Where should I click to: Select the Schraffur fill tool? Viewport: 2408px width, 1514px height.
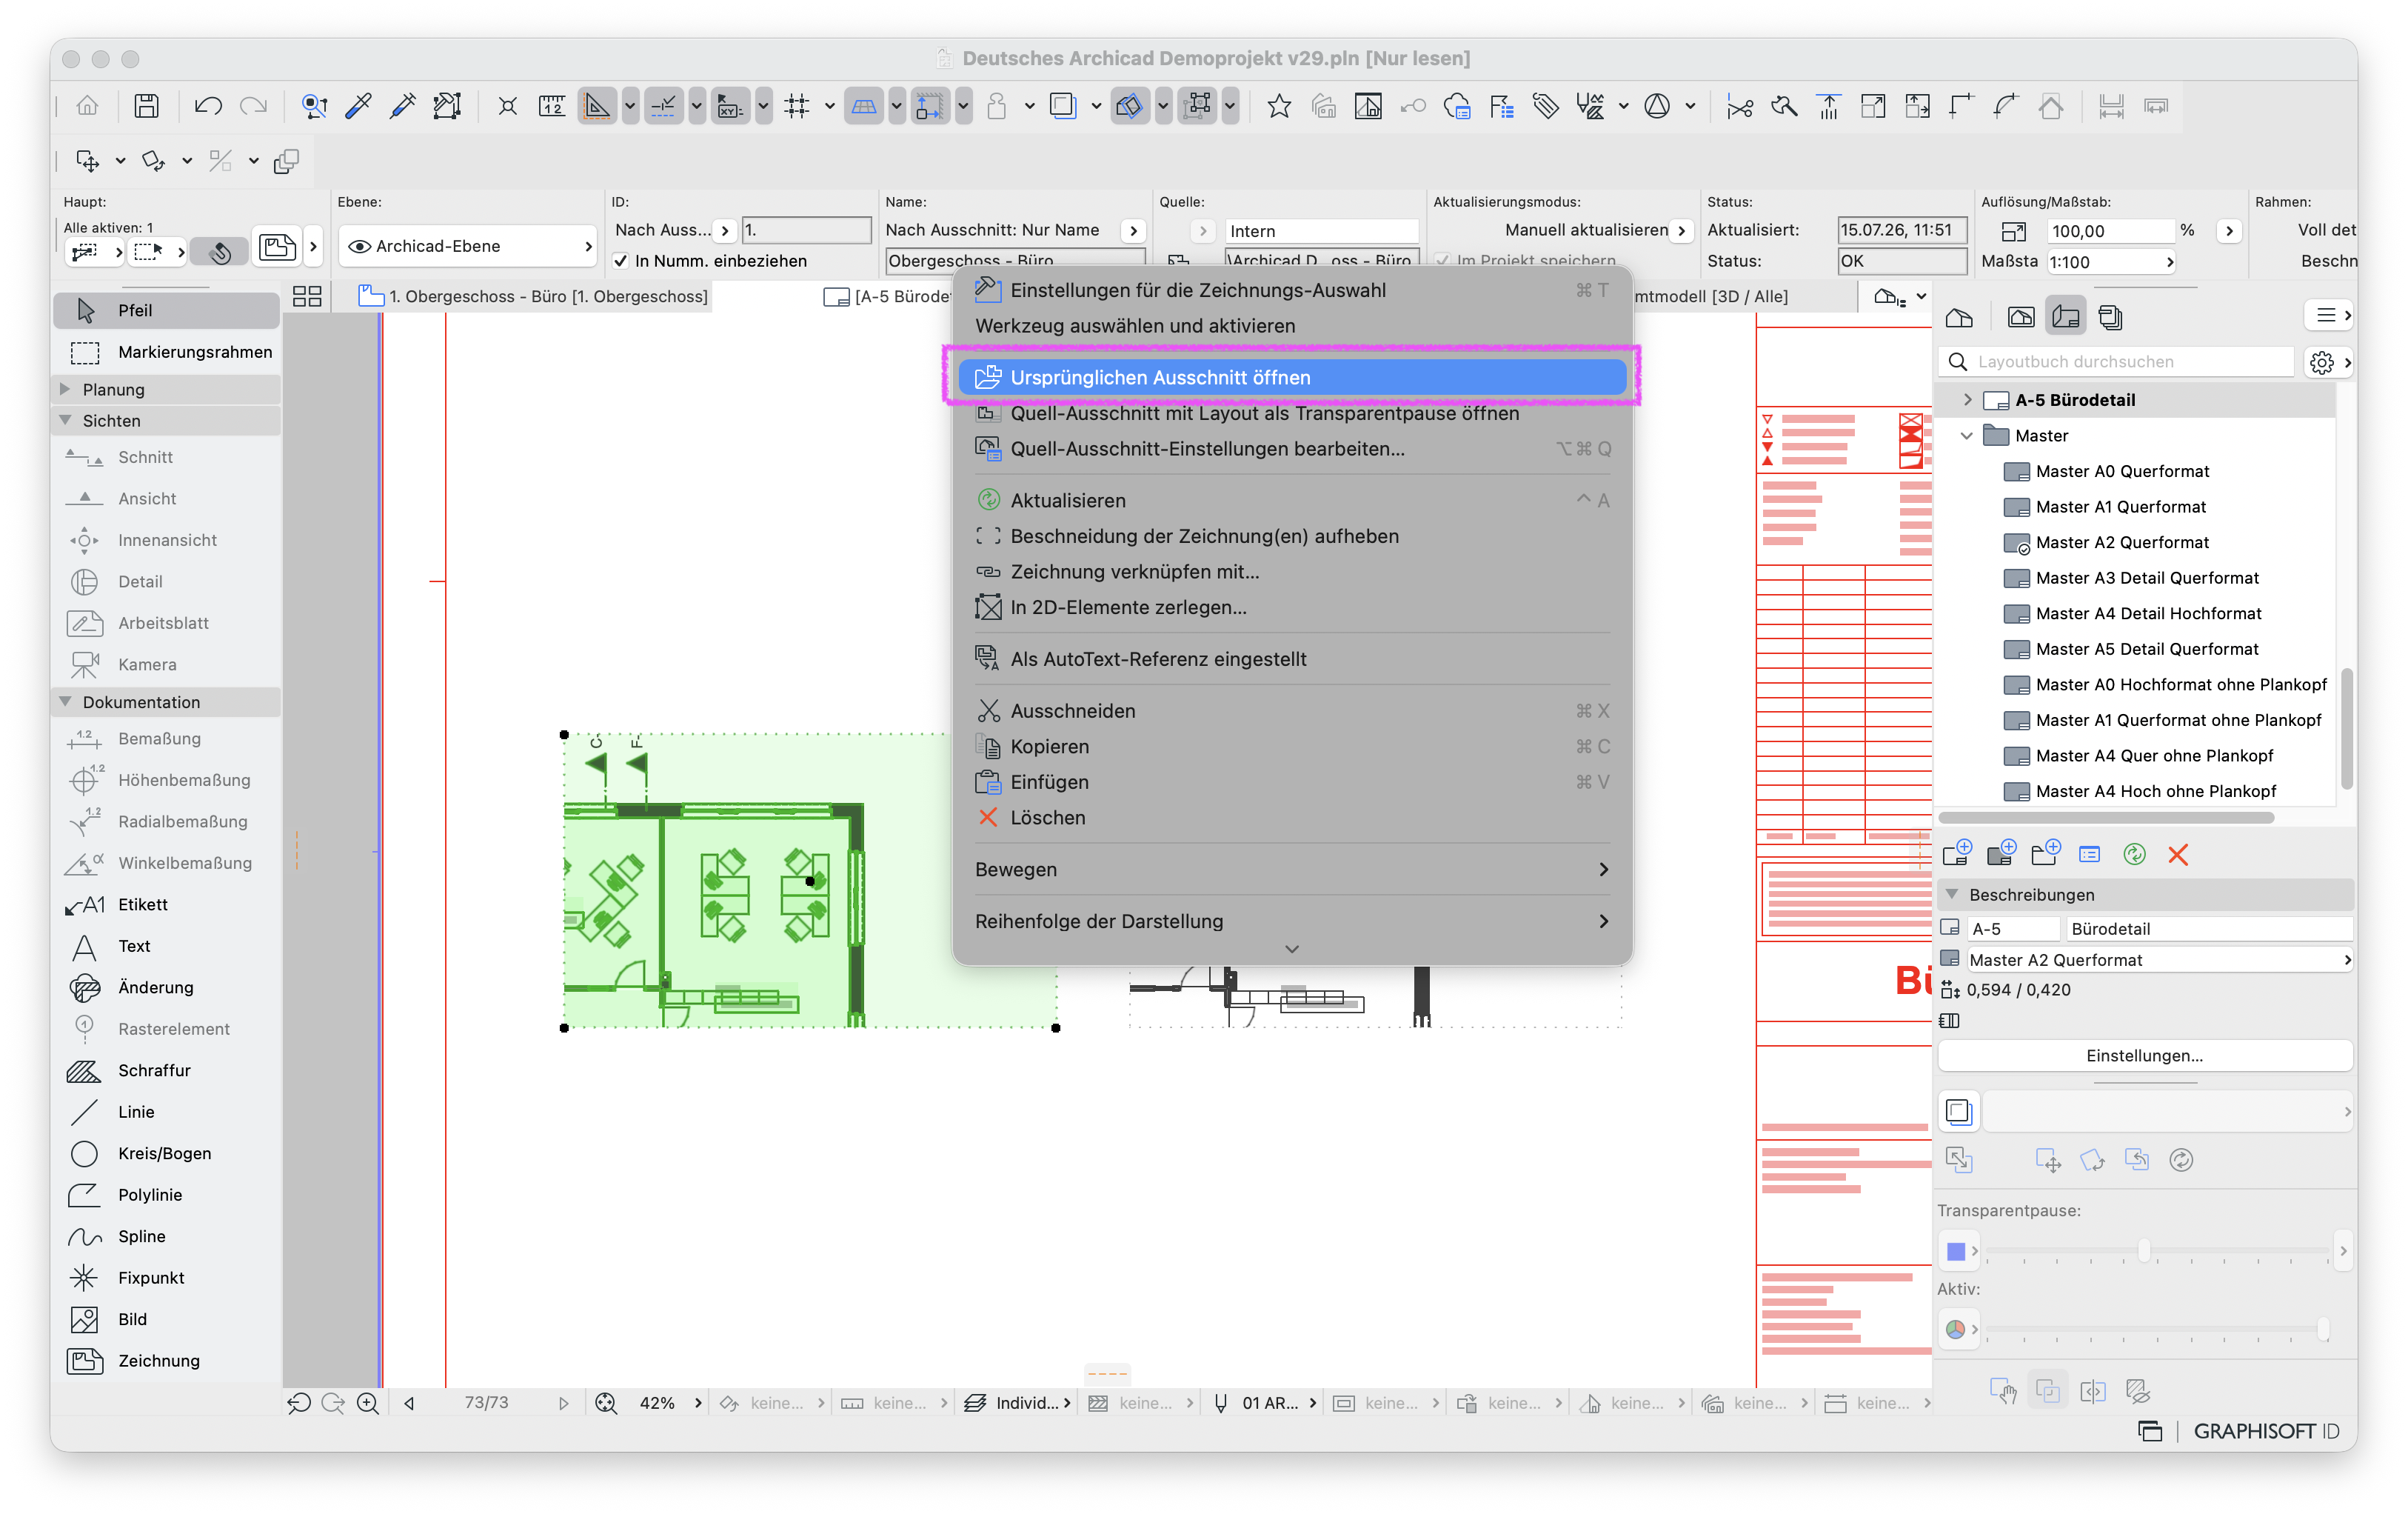166,1070
